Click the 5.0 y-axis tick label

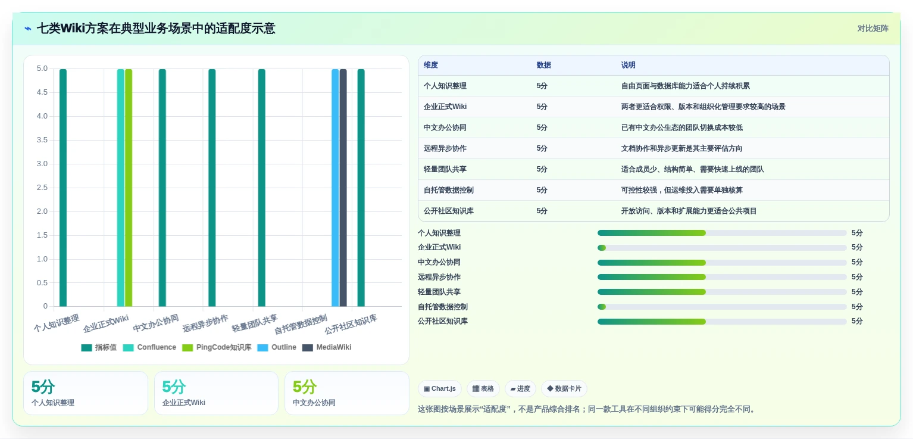click(42, 69)
